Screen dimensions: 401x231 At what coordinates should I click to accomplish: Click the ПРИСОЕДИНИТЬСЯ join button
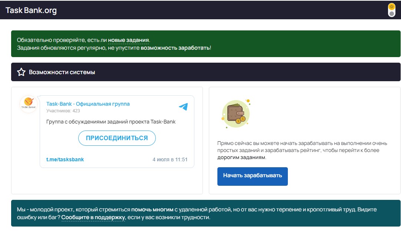point(117,138)
